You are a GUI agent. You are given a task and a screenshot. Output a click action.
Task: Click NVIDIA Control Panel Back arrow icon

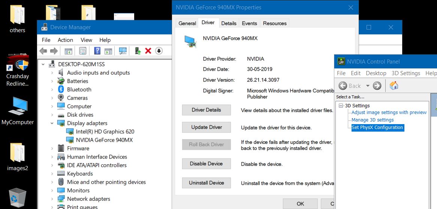[343, 86]
